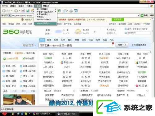Click the Refresh page icon
Screen dimensions: 155x116
pos(28,11)
